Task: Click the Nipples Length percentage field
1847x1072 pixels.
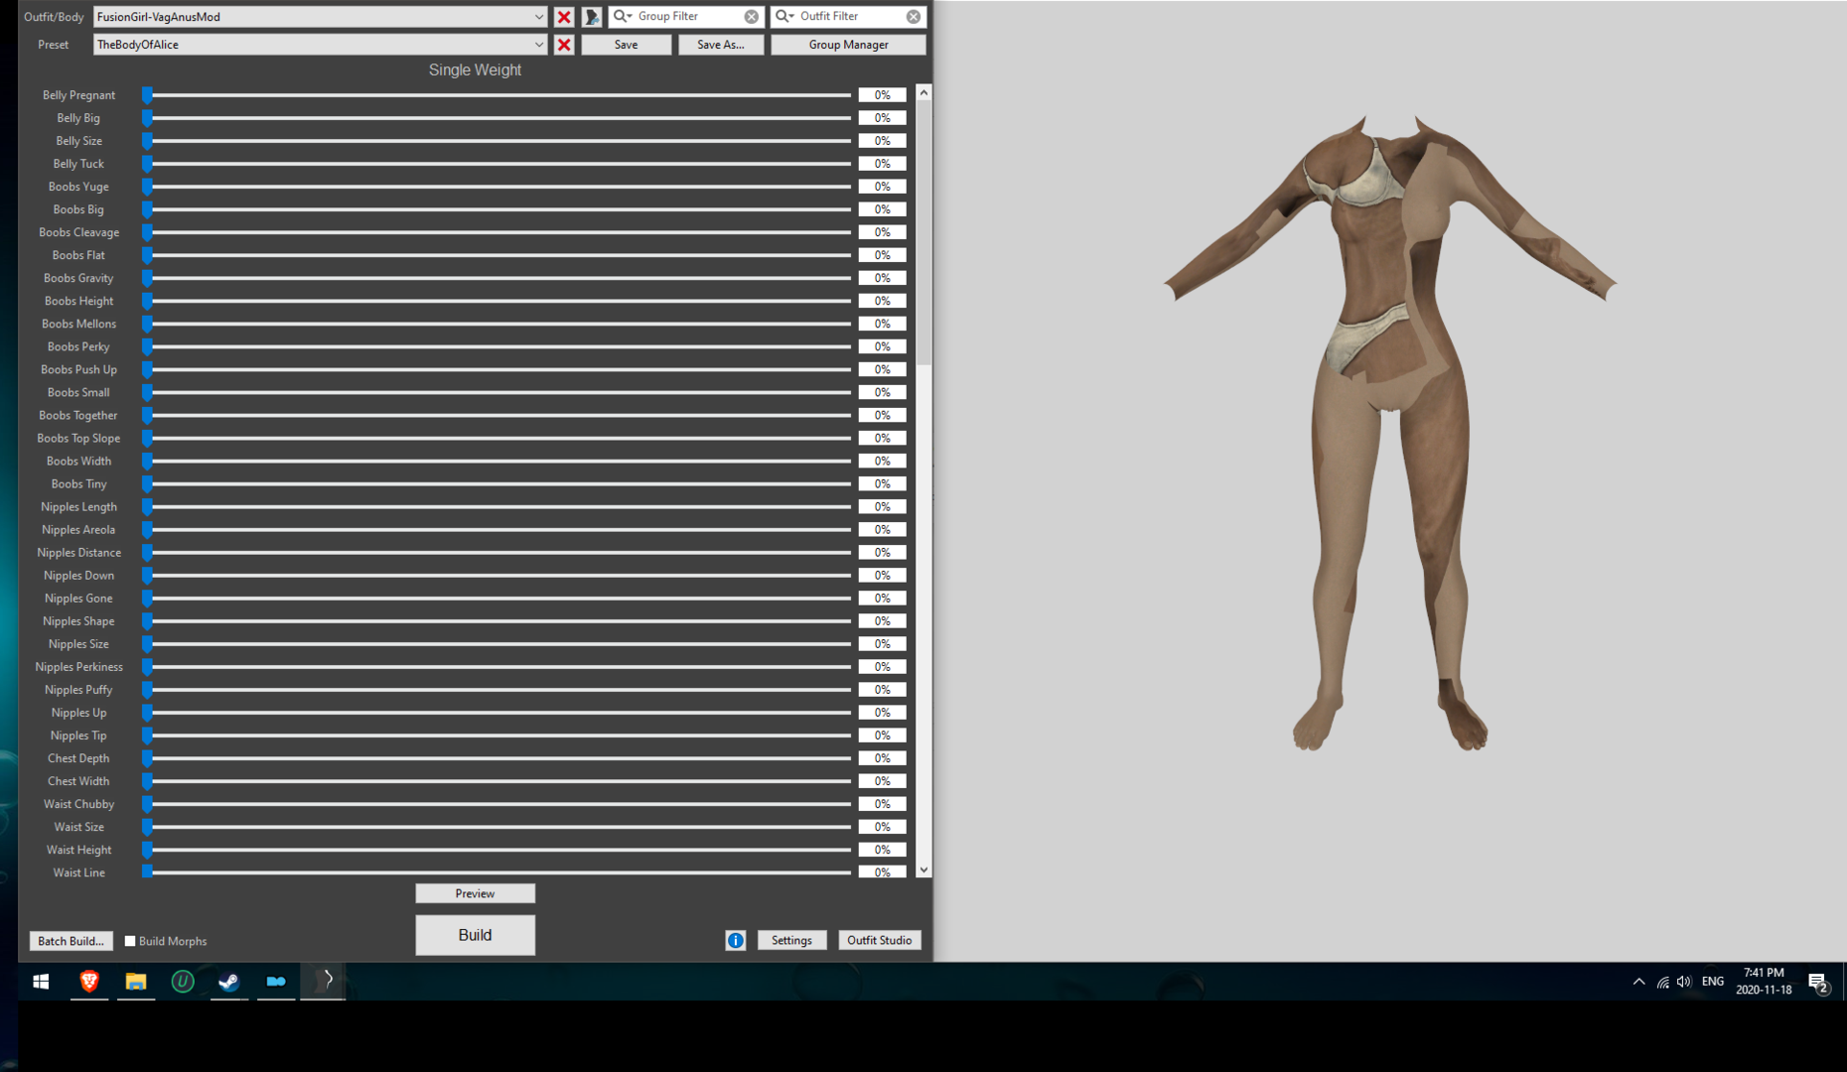Action: coord(882,507)
